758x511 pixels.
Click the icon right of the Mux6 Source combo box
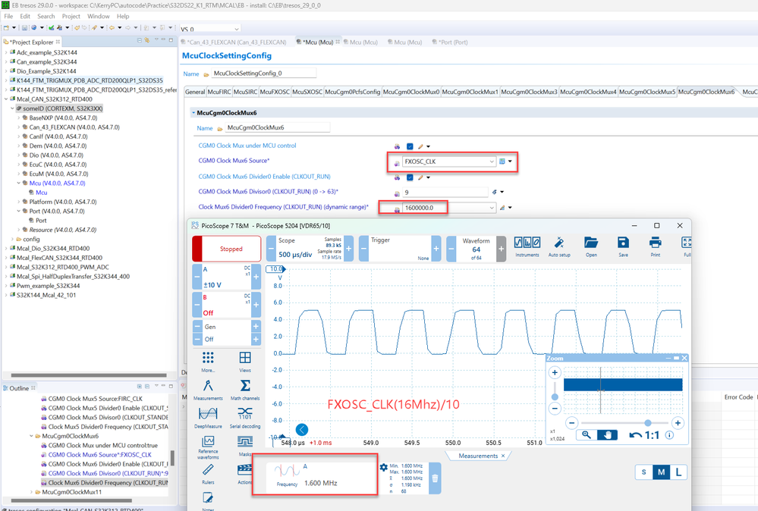pos(502,161)
